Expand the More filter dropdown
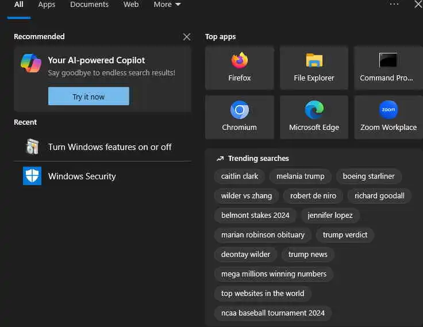The image size is (423, 327). pyautogui.click(x=167, y=5)
